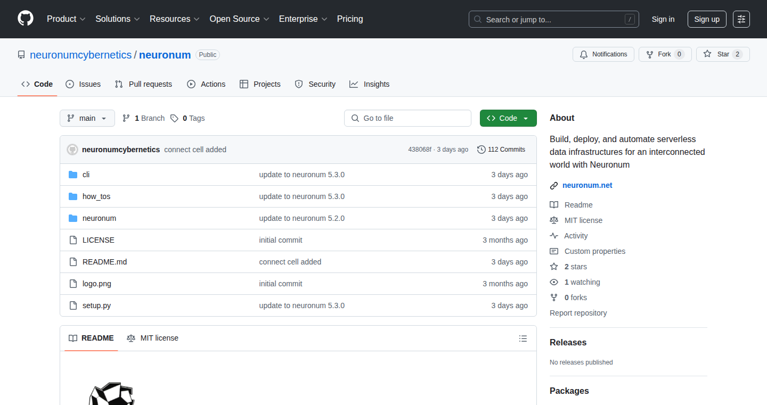Image resolution: width=767 pixels, height=405 pixels.
Task: Open the 112 Commits history link
Action: [501, 150]
